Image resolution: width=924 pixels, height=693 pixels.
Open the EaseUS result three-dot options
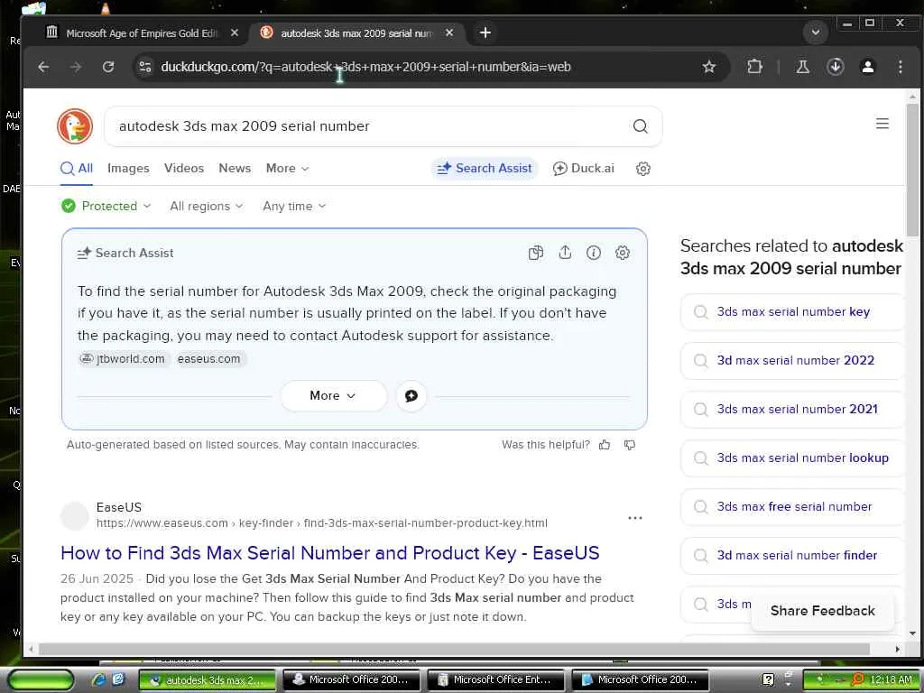(634, 518)
